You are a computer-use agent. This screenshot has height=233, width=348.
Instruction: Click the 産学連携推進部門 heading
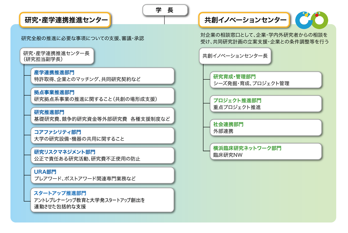tap(54, 72)
